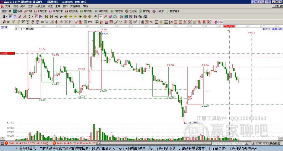
Task: Open the 江恩 menu
Action: point(30,6)
